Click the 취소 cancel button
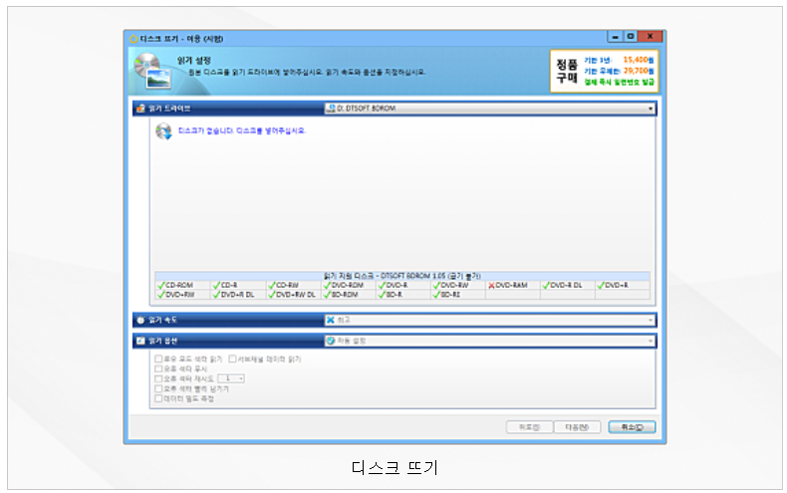 coord(632,427)
